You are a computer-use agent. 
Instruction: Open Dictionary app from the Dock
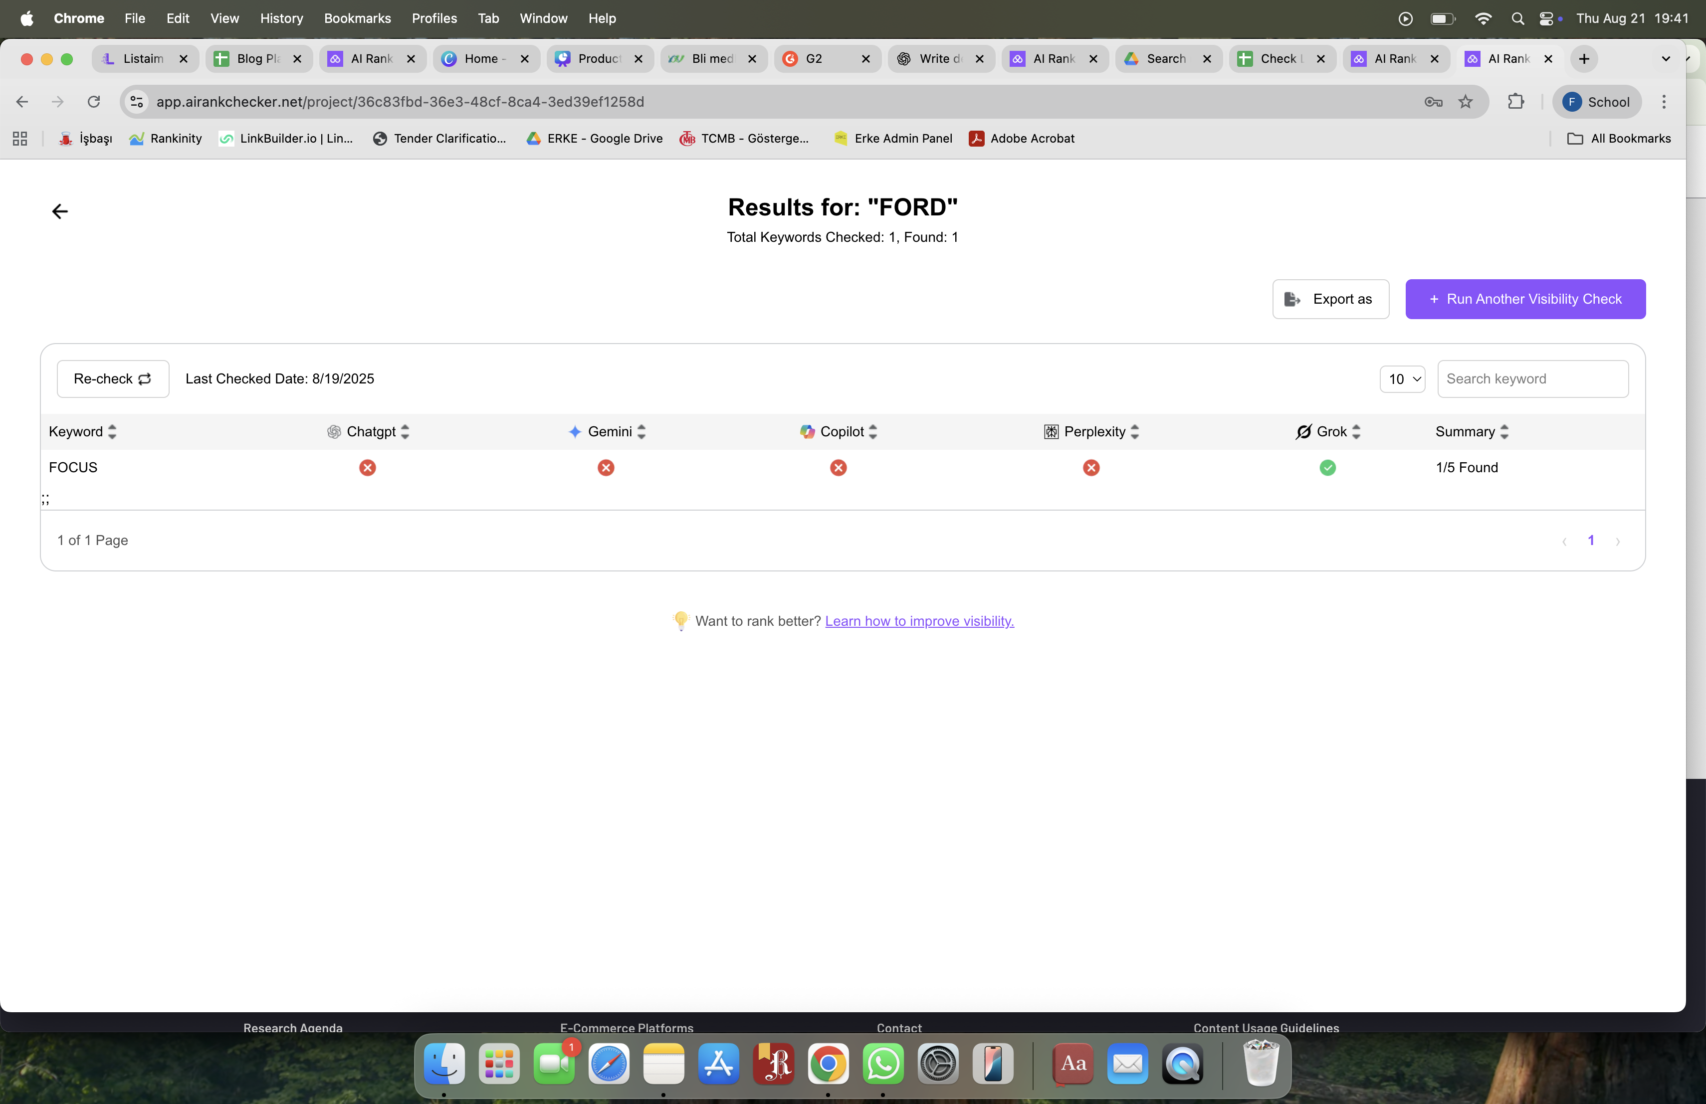point(1073,1064)
